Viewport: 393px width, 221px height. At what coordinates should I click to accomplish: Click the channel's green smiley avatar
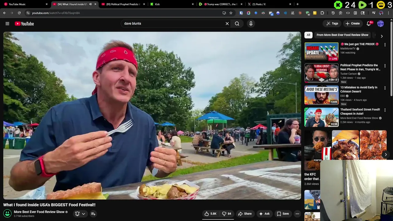pos(7,213)
